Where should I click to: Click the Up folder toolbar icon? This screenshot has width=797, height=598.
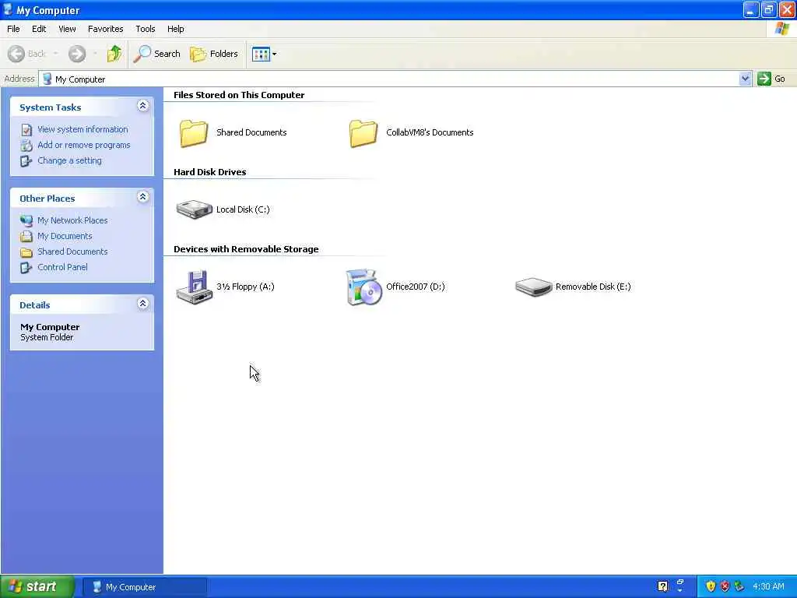114,54
